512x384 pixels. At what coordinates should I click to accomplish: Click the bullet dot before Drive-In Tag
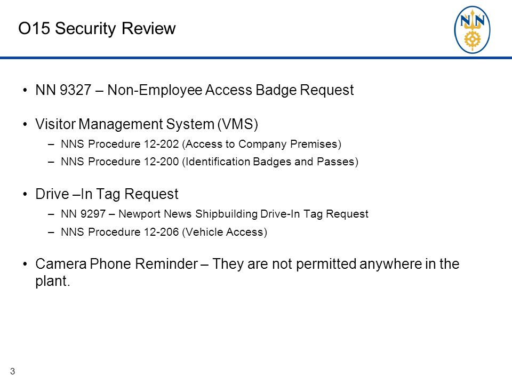25,194
